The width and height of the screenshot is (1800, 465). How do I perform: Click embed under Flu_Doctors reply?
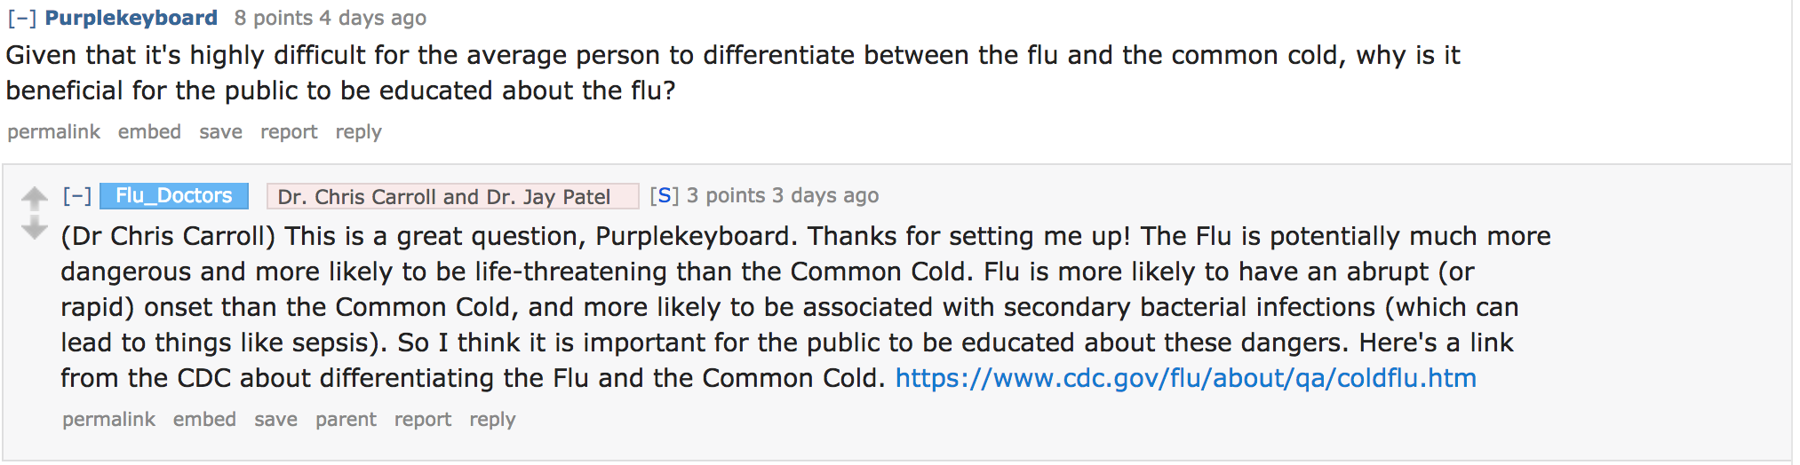[x=204, y=419]
